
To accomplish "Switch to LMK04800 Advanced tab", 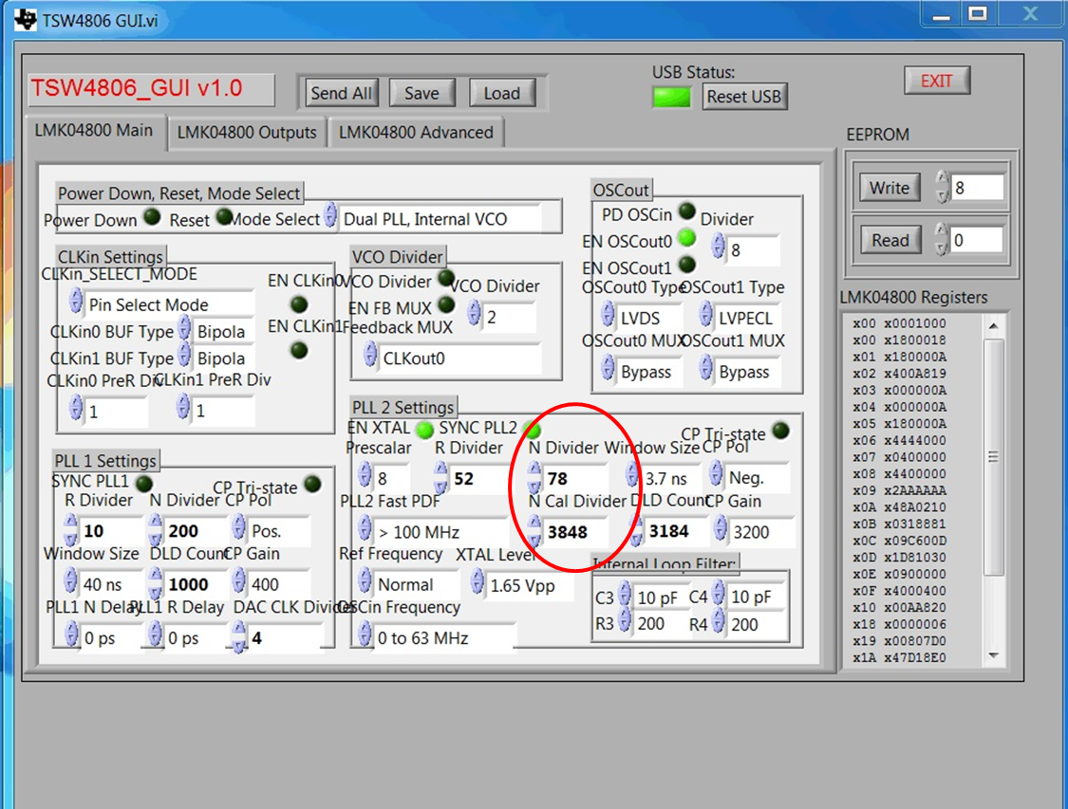I will (416, 133).
